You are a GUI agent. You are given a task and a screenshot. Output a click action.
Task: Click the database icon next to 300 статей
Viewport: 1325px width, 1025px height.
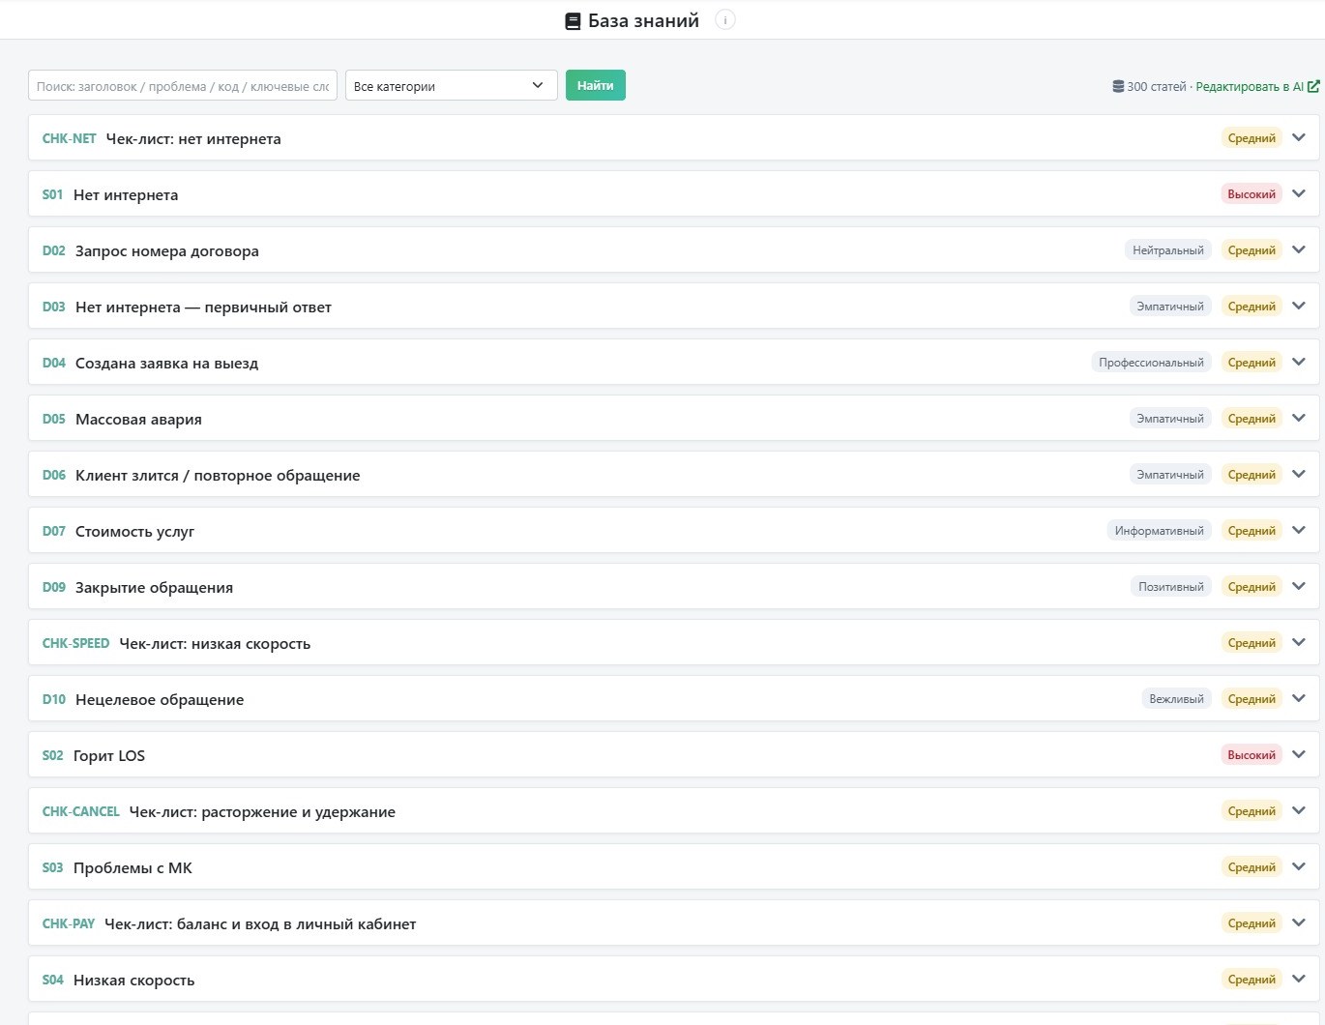coord(1118,86)
